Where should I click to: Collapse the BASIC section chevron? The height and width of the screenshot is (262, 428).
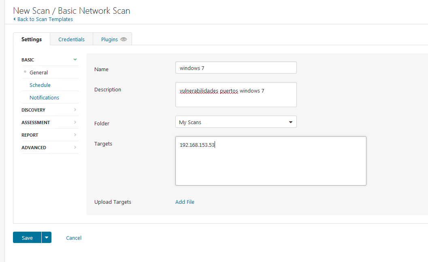point(75,59)
